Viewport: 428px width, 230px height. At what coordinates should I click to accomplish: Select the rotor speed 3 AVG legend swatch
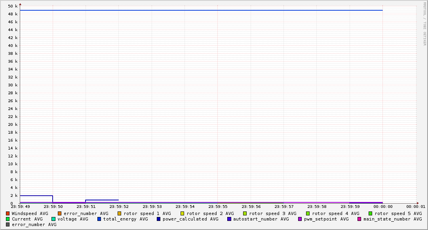245,213
